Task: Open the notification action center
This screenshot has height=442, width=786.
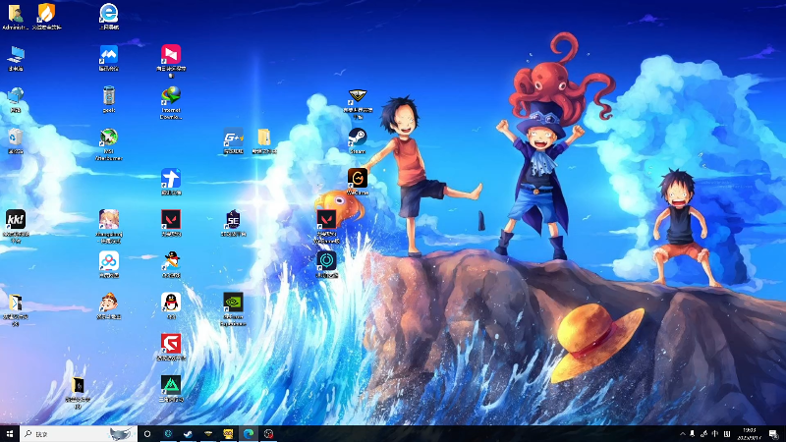Action: pos(774,434)
